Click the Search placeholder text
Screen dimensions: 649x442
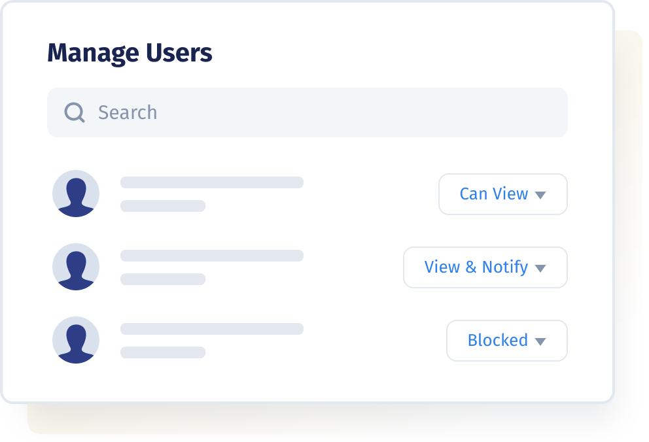pos(128,112)
